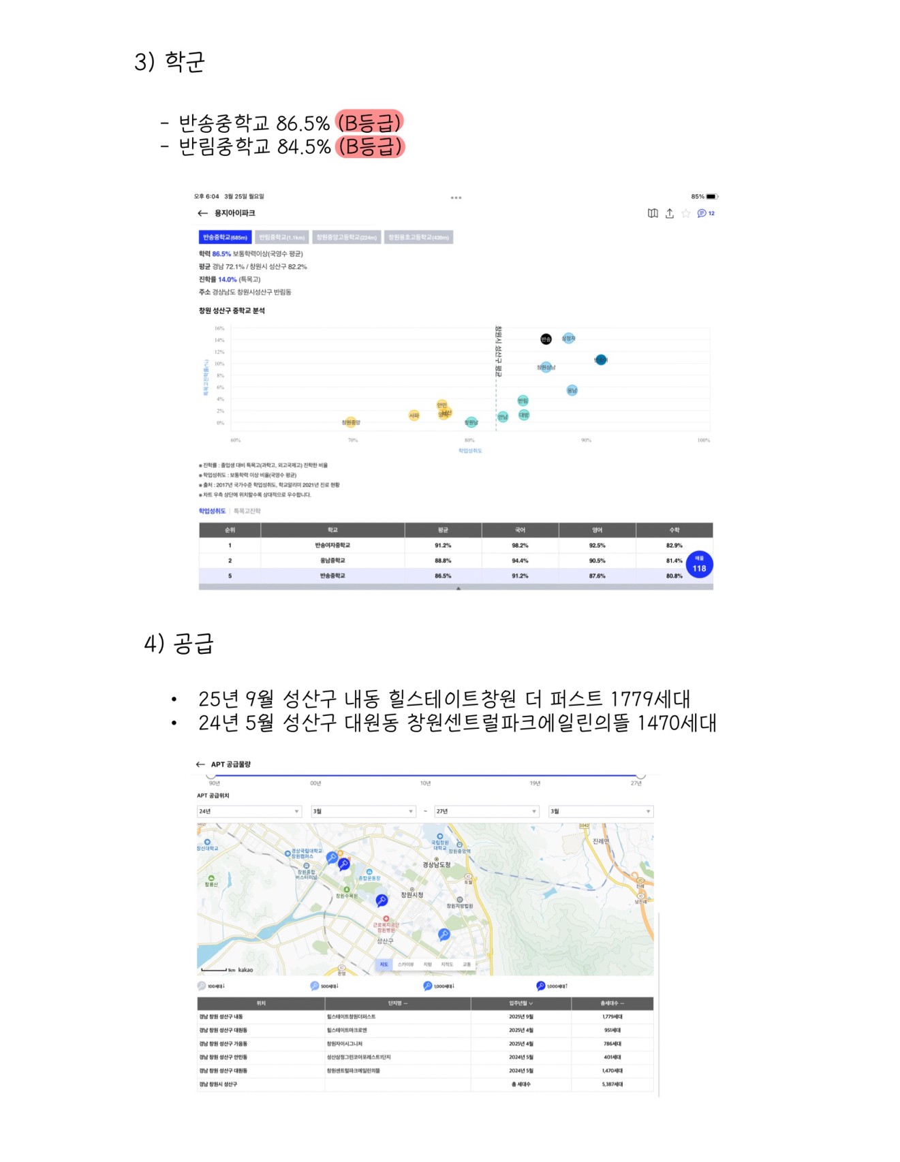Click 반송여자중학교 in ranking table
Screen dimensions: 900x1162
(332, 546)
